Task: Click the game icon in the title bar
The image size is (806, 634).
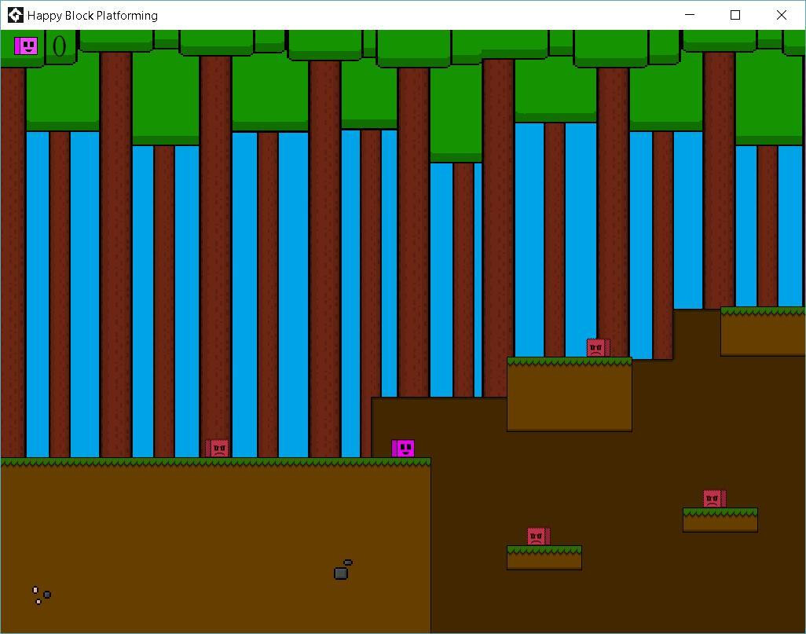Action: 16,16
